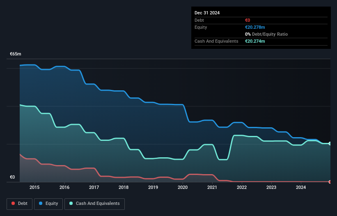The image size is (337, 216).
Task: Click the red Debt endpoint marker
Action: [330, 182]
